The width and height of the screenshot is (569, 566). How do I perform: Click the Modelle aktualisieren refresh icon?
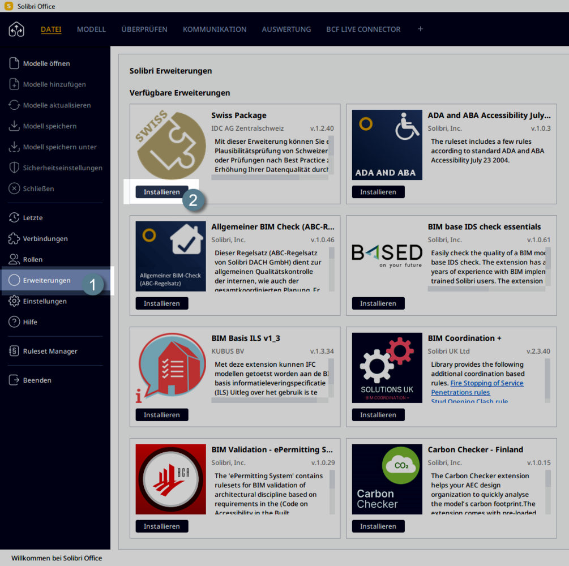click(14, 105)
